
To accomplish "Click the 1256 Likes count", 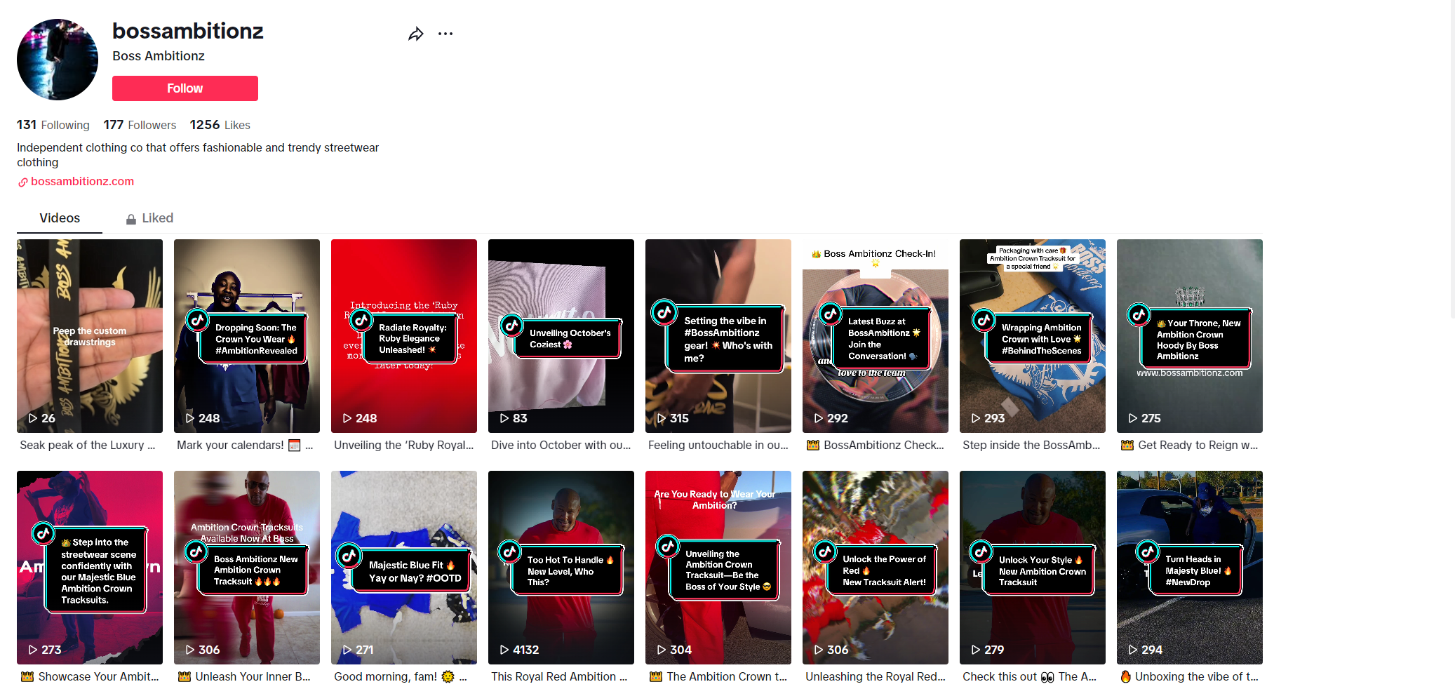I will [220, 125].
